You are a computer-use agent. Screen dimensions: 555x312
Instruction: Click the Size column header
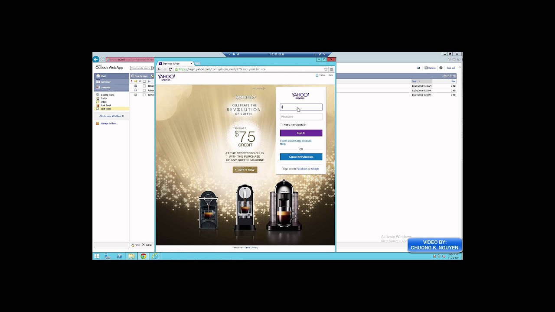pyautogui.click(x=454, y=81)
